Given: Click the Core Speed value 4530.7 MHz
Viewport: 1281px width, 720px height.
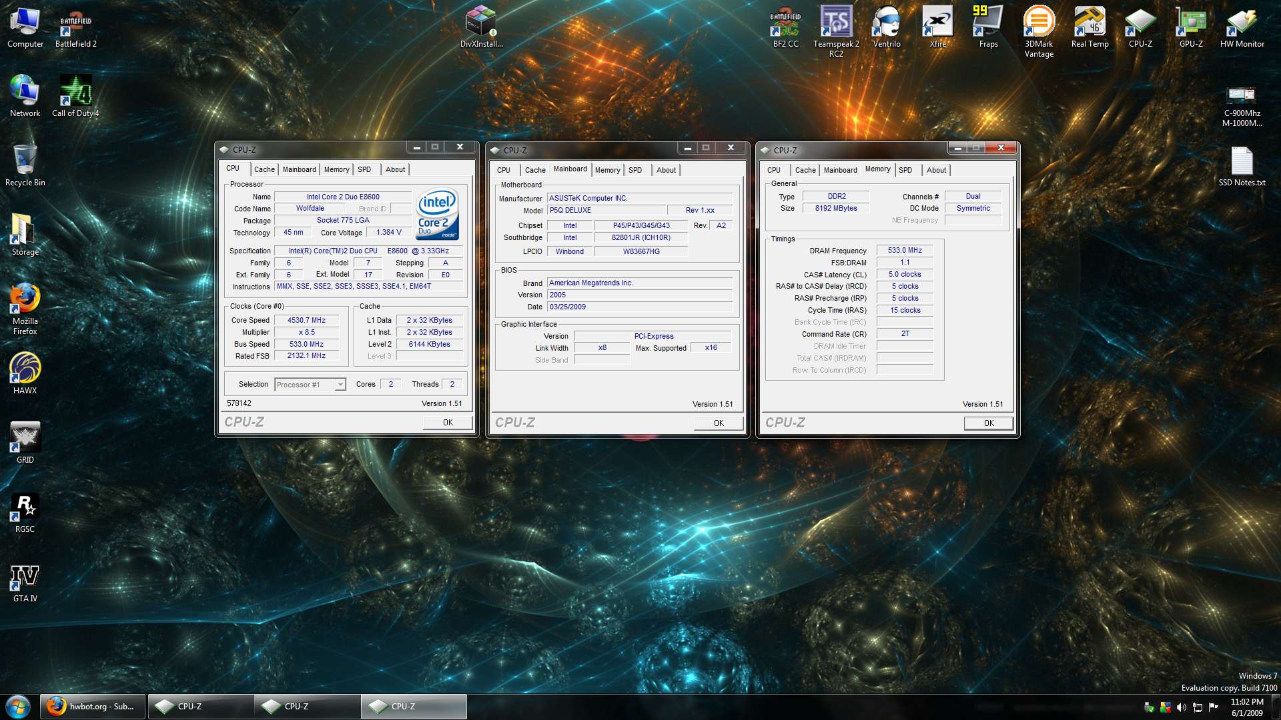Looking at the screenshot, I should (306, 321).
